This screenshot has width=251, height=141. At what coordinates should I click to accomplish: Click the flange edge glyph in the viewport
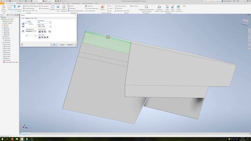pyautogui.click(x=108, y=37)
